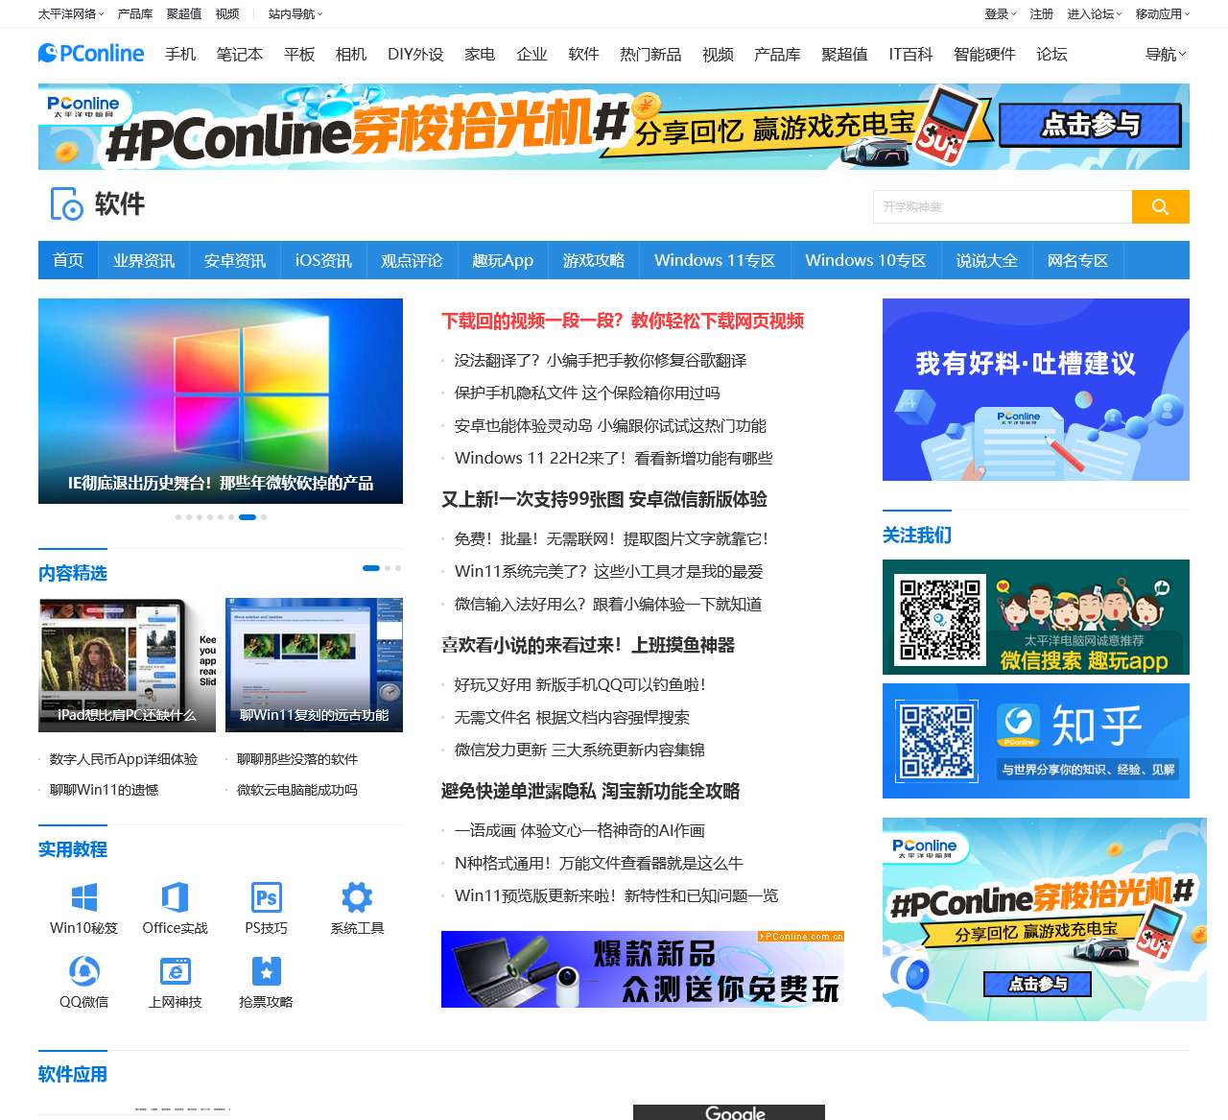Image resolution: width=1228 pixels, height=1120 pixels.
Task: Expand 移动应用 dropdown
Action: [x=1163, y=13]
